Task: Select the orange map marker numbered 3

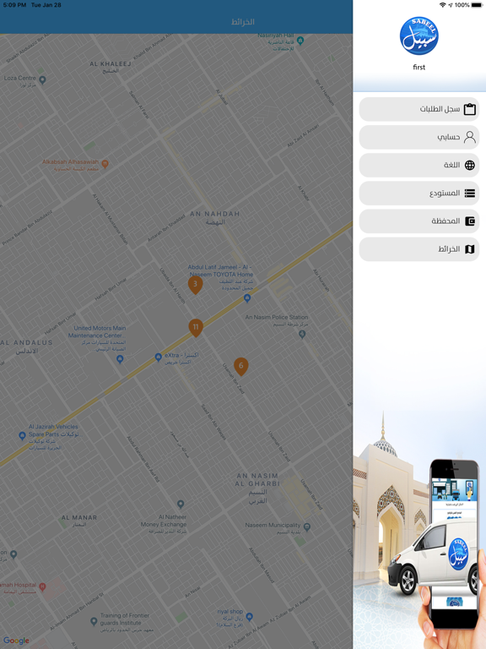Action: pyautogui.click(x=195, y=285)
